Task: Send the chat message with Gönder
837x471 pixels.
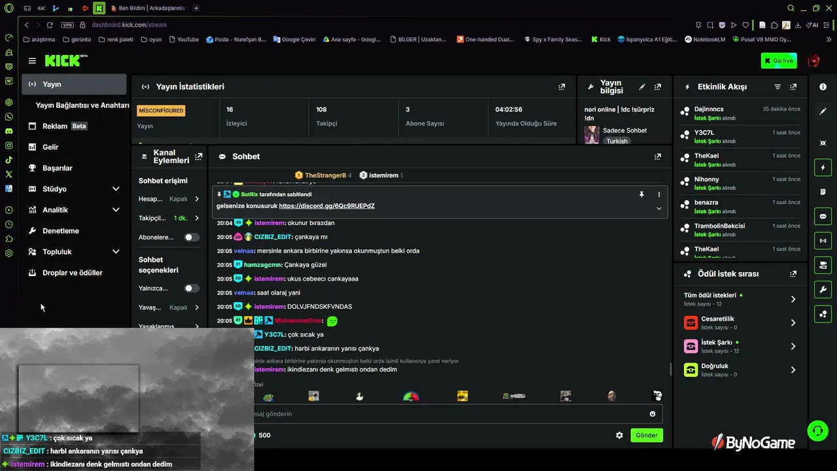Action: point(647,435)
